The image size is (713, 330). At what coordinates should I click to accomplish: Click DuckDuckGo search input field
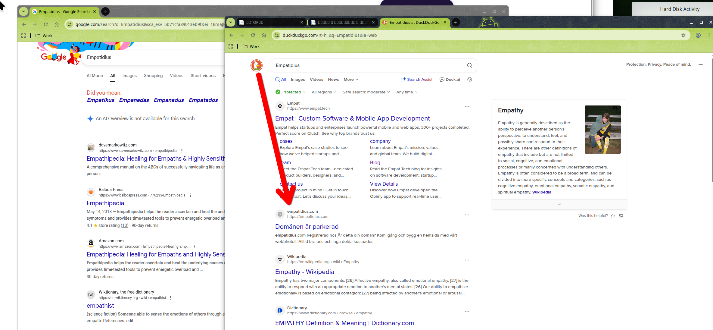367,65
